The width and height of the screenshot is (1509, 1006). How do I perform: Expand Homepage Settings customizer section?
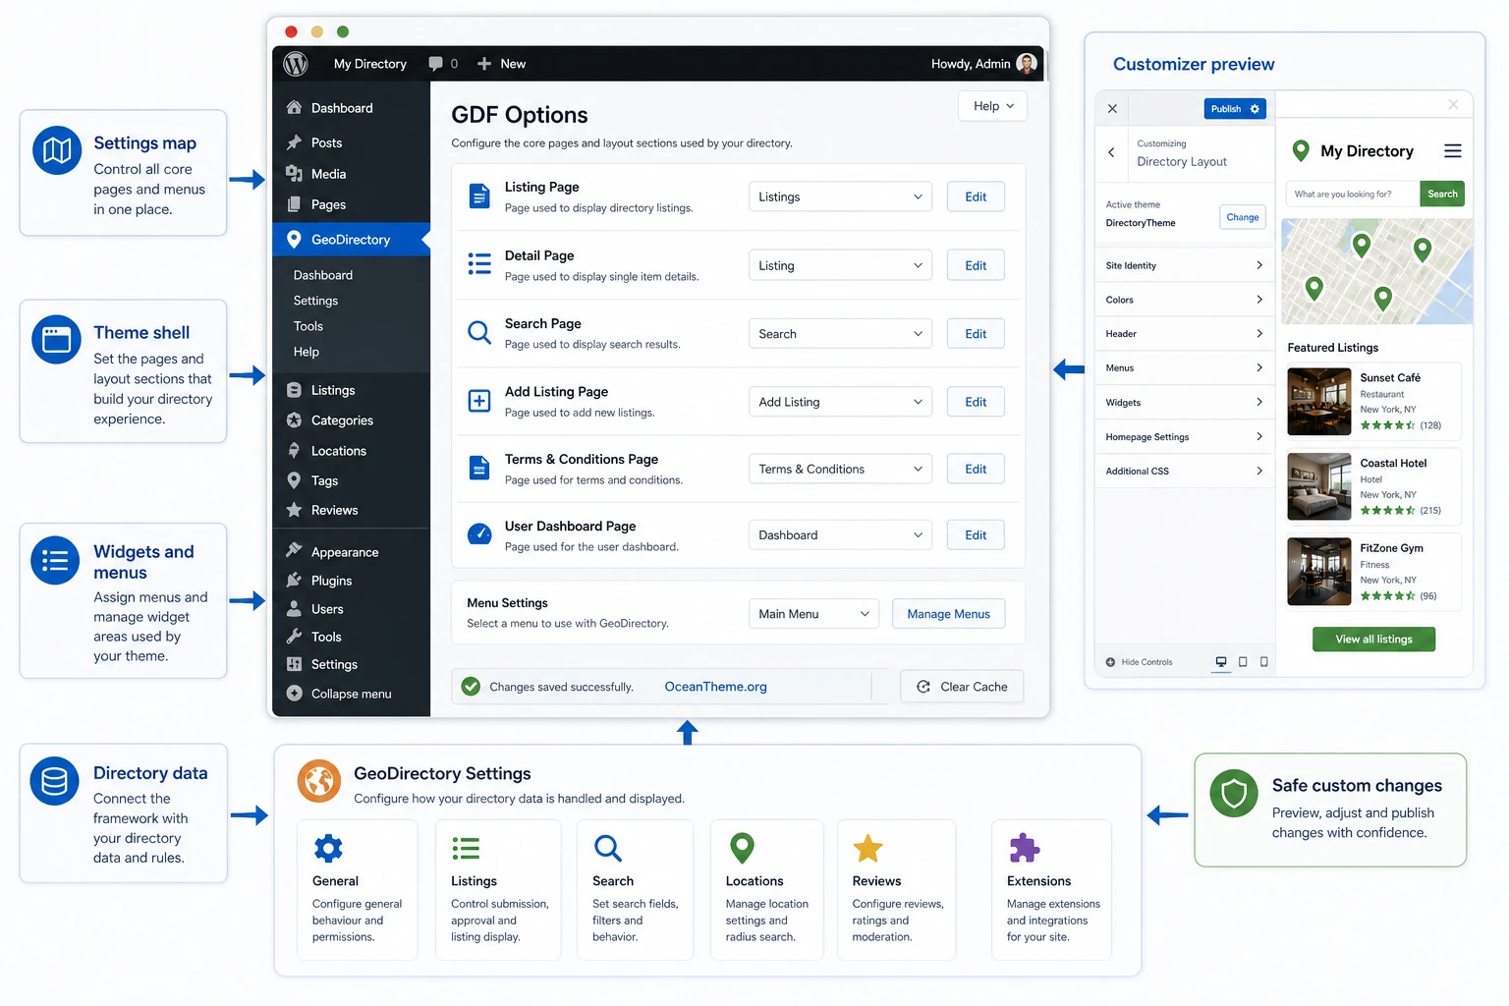click(x=1184, y=436)
